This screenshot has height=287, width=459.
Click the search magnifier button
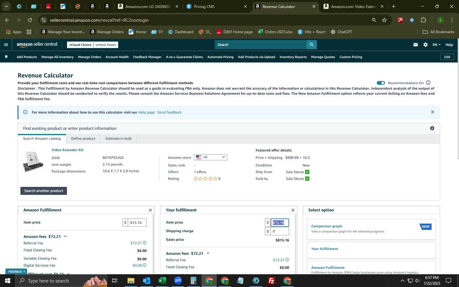pyautogui.click(x=311, y=45)
